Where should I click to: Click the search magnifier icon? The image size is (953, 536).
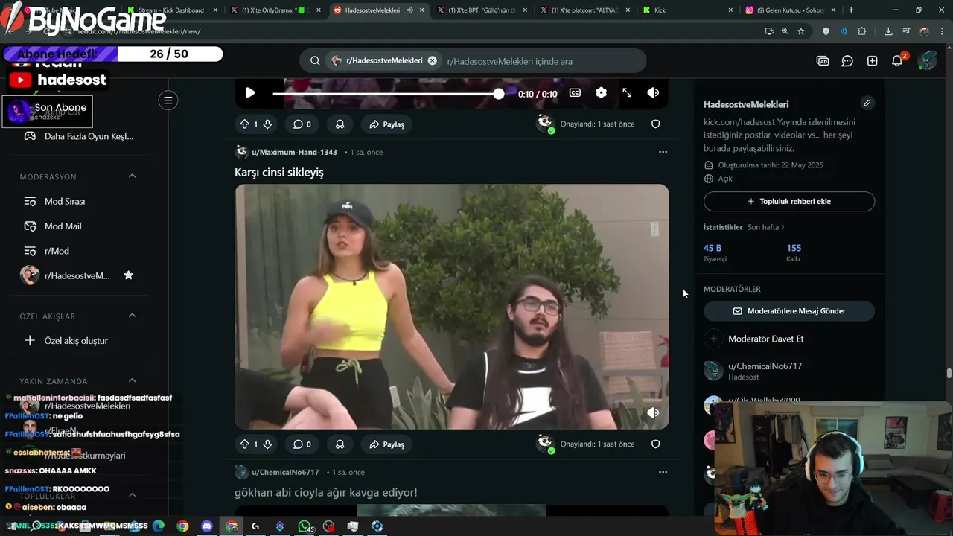click(315, 61)
